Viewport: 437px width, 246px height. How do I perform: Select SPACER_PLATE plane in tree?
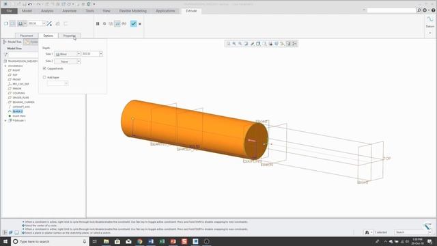click(x=20, y=98)
